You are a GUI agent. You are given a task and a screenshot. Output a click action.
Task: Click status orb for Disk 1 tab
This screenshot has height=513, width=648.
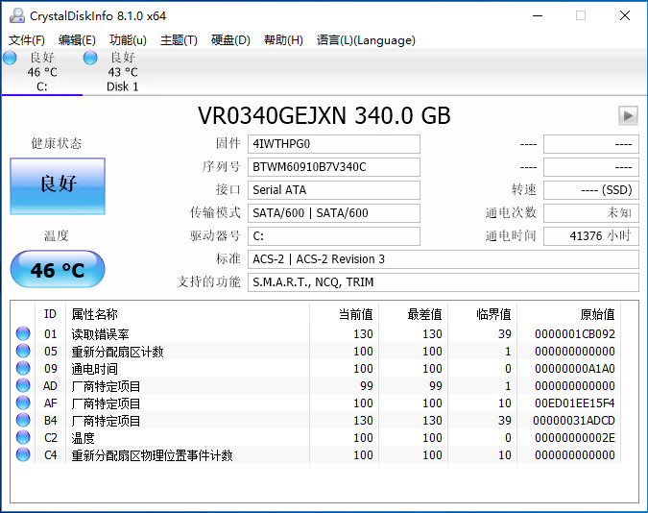pyautogui.click(x=90, y=58)
